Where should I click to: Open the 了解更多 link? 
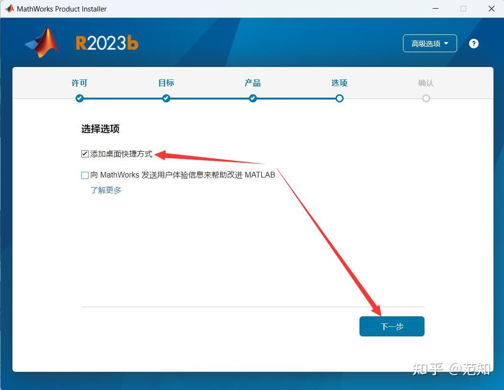[106, 190]
